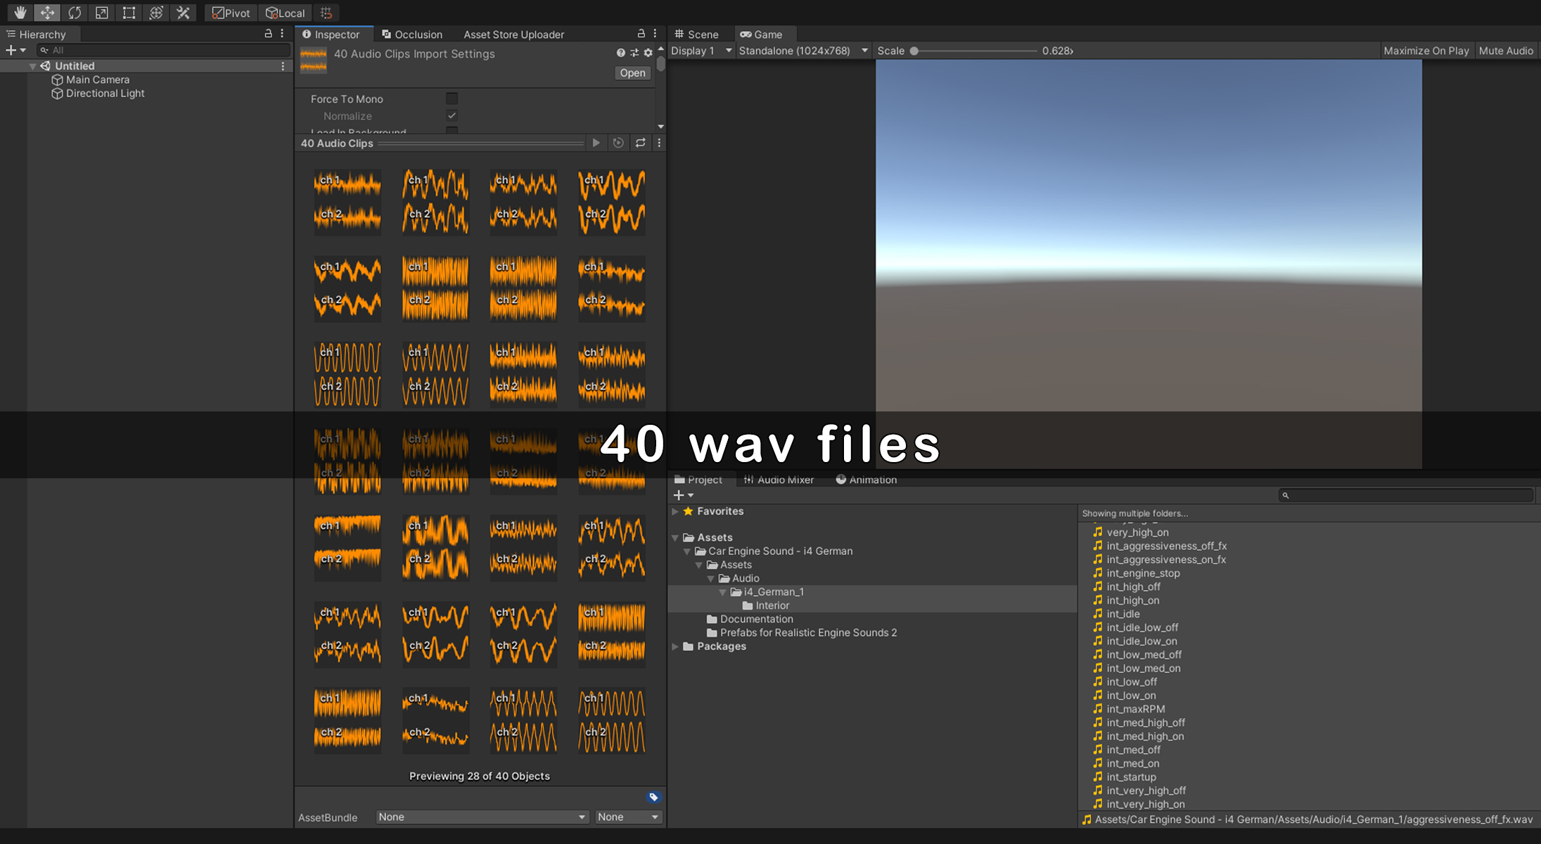Select the Hand tool in toolbar
Image resolution: width=1541 pixels, height=844 pixels.
coord(20,13)
